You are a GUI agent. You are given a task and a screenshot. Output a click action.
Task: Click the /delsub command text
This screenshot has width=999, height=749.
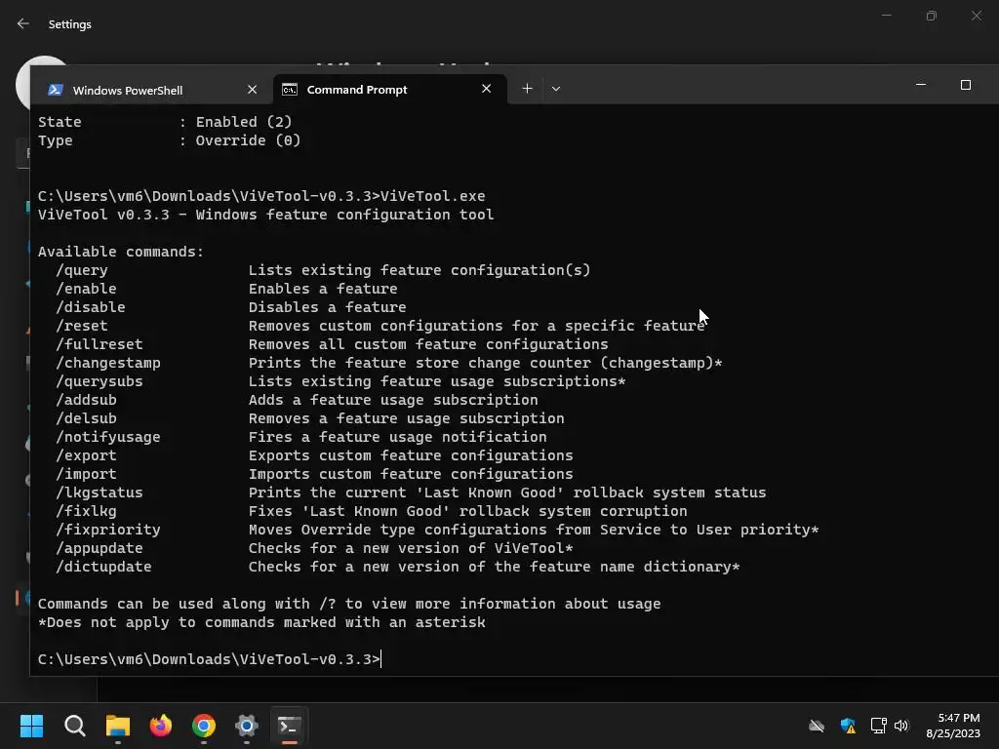[87, 418]
